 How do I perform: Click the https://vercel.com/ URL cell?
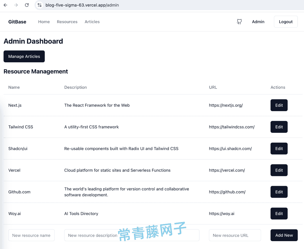[x=227, y=170]
